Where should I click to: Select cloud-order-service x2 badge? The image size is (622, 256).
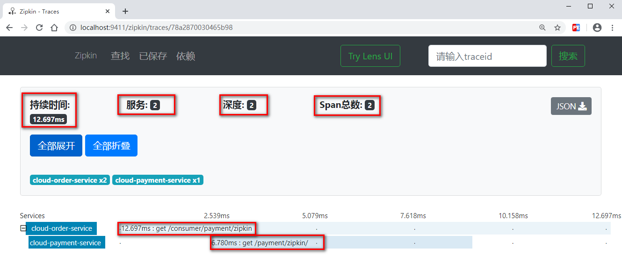pyautogui.click(x=70, y=180)
